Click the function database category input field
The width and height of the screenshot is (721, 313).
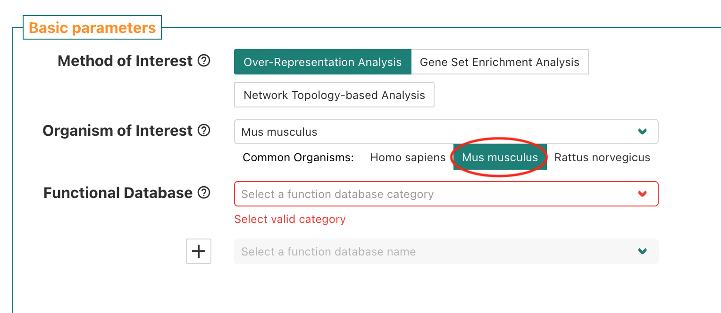coord(377,194)
